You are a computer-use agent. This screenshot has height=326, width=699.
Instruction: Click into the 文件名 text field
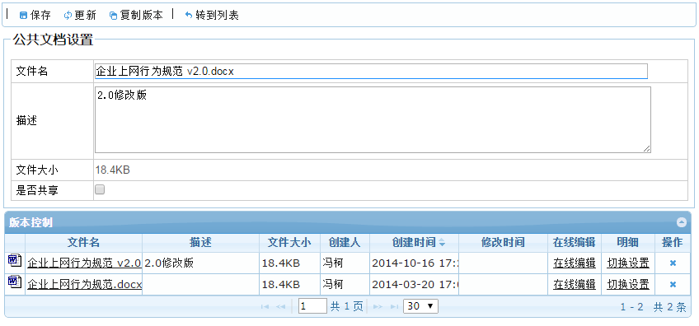tap(371, 72)
